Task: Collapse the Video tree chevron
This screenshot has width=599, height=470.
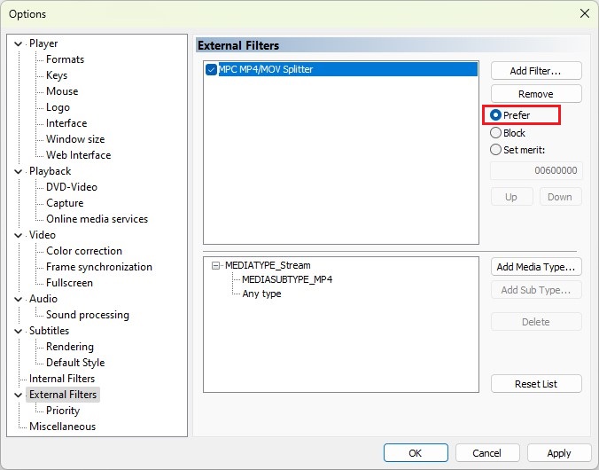Action: [x=18, y=236]
